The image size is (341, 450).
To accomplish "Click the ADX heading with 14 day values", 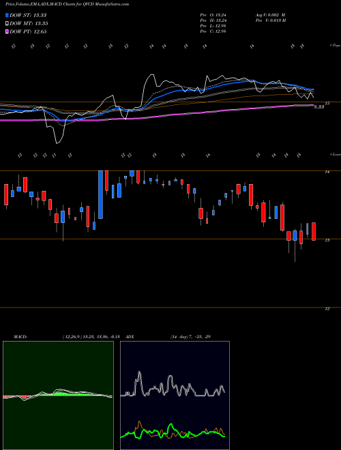I will [168, 337].
